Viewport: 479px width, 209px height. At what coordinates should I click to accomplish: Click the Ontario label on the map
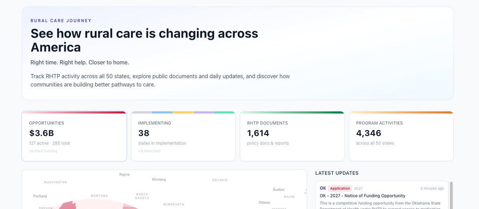pyautogui.click(x=220, y=180)
